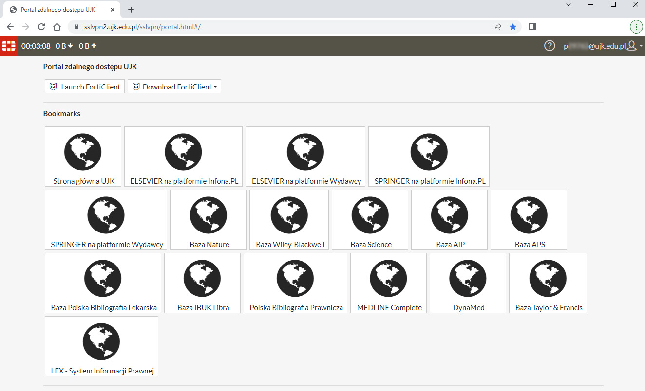Click the globe icon for Baza Science
The width and height of the screenshot is (645, 391).
point(371,215)
